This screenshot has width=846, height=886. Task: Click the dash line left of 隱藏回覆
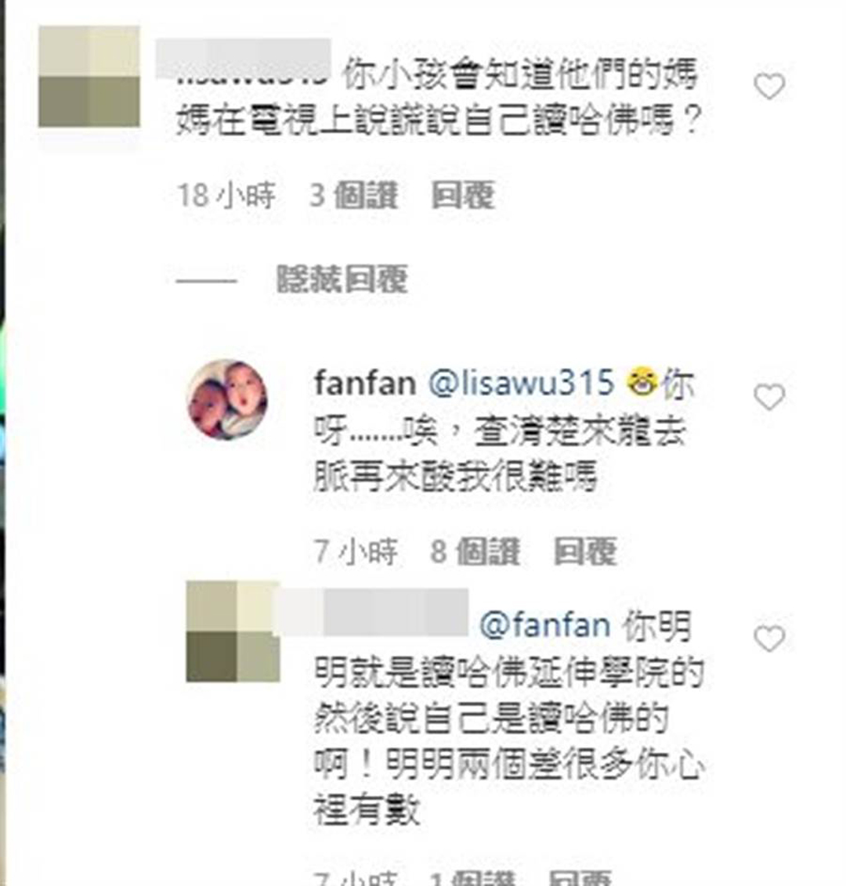click(x=207, y=280)
